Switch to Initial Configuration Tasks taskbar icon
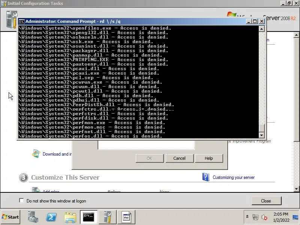 pyautogui.click(x=108, y=217)
